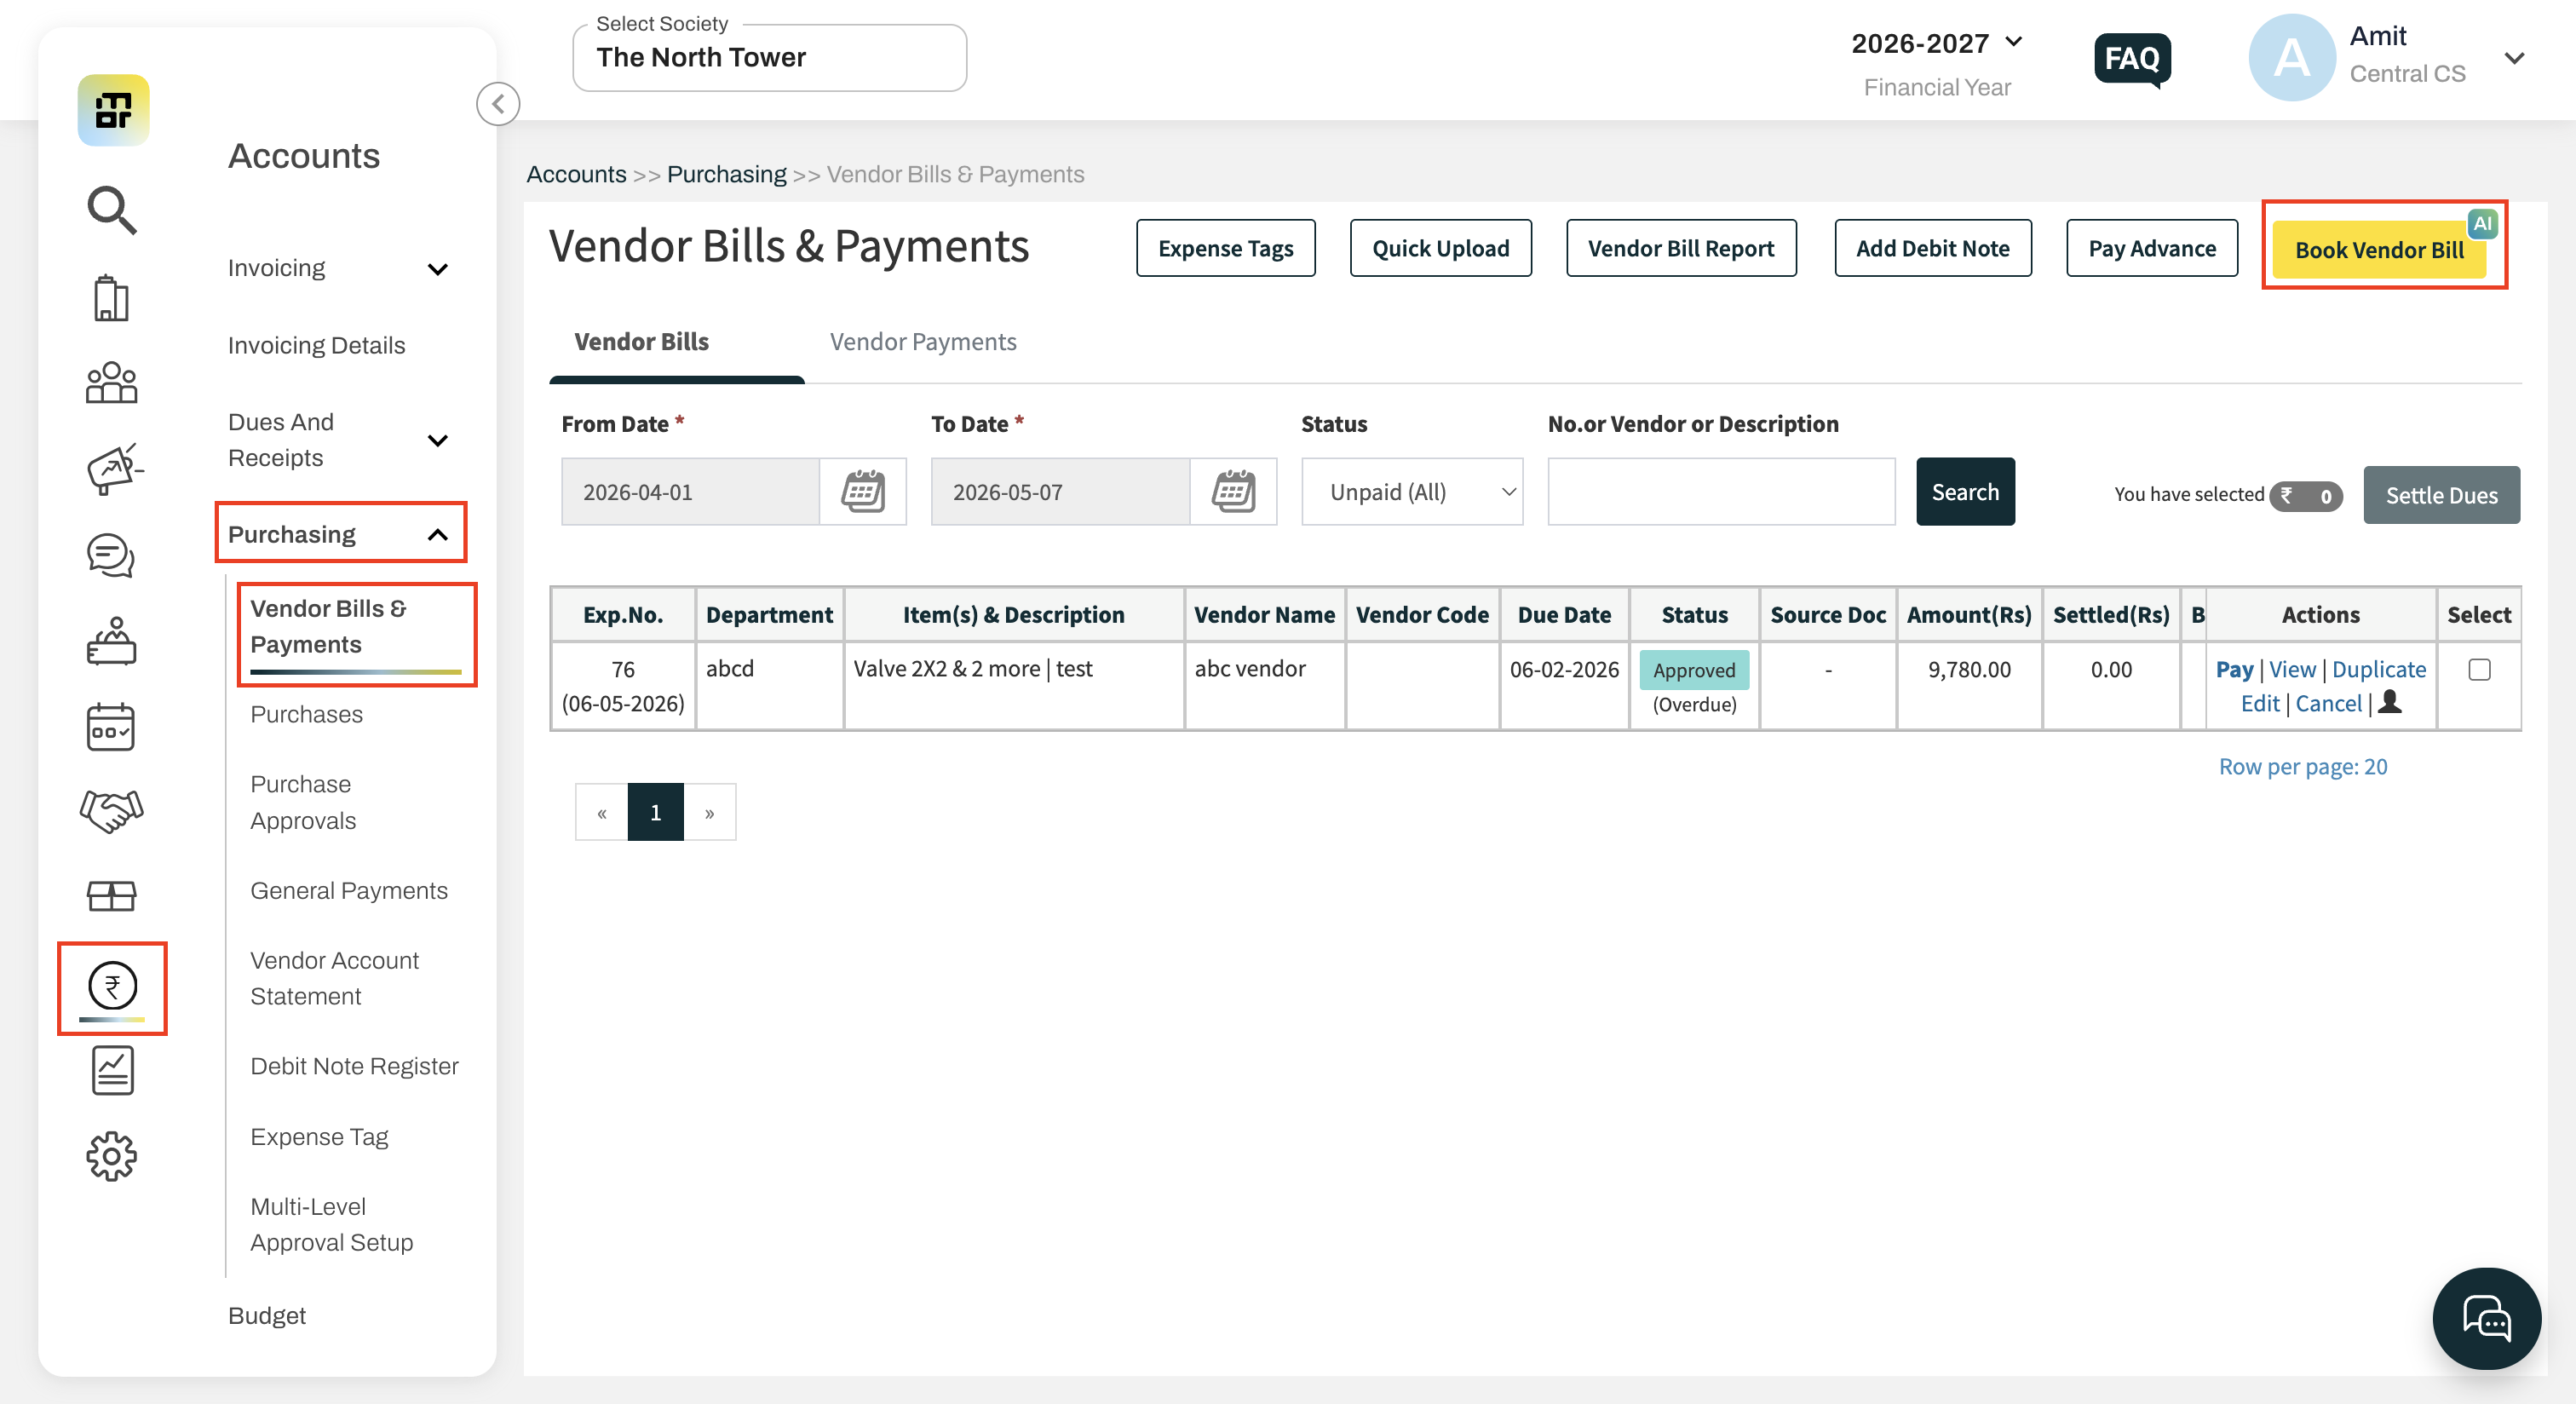
Task: Open Invoicing Details menu item
Action: point(316,345)
